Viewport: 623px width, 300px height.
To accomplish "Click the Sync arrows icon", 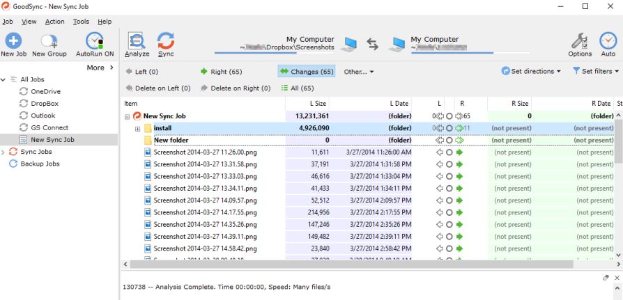I will tap(166, 41).
